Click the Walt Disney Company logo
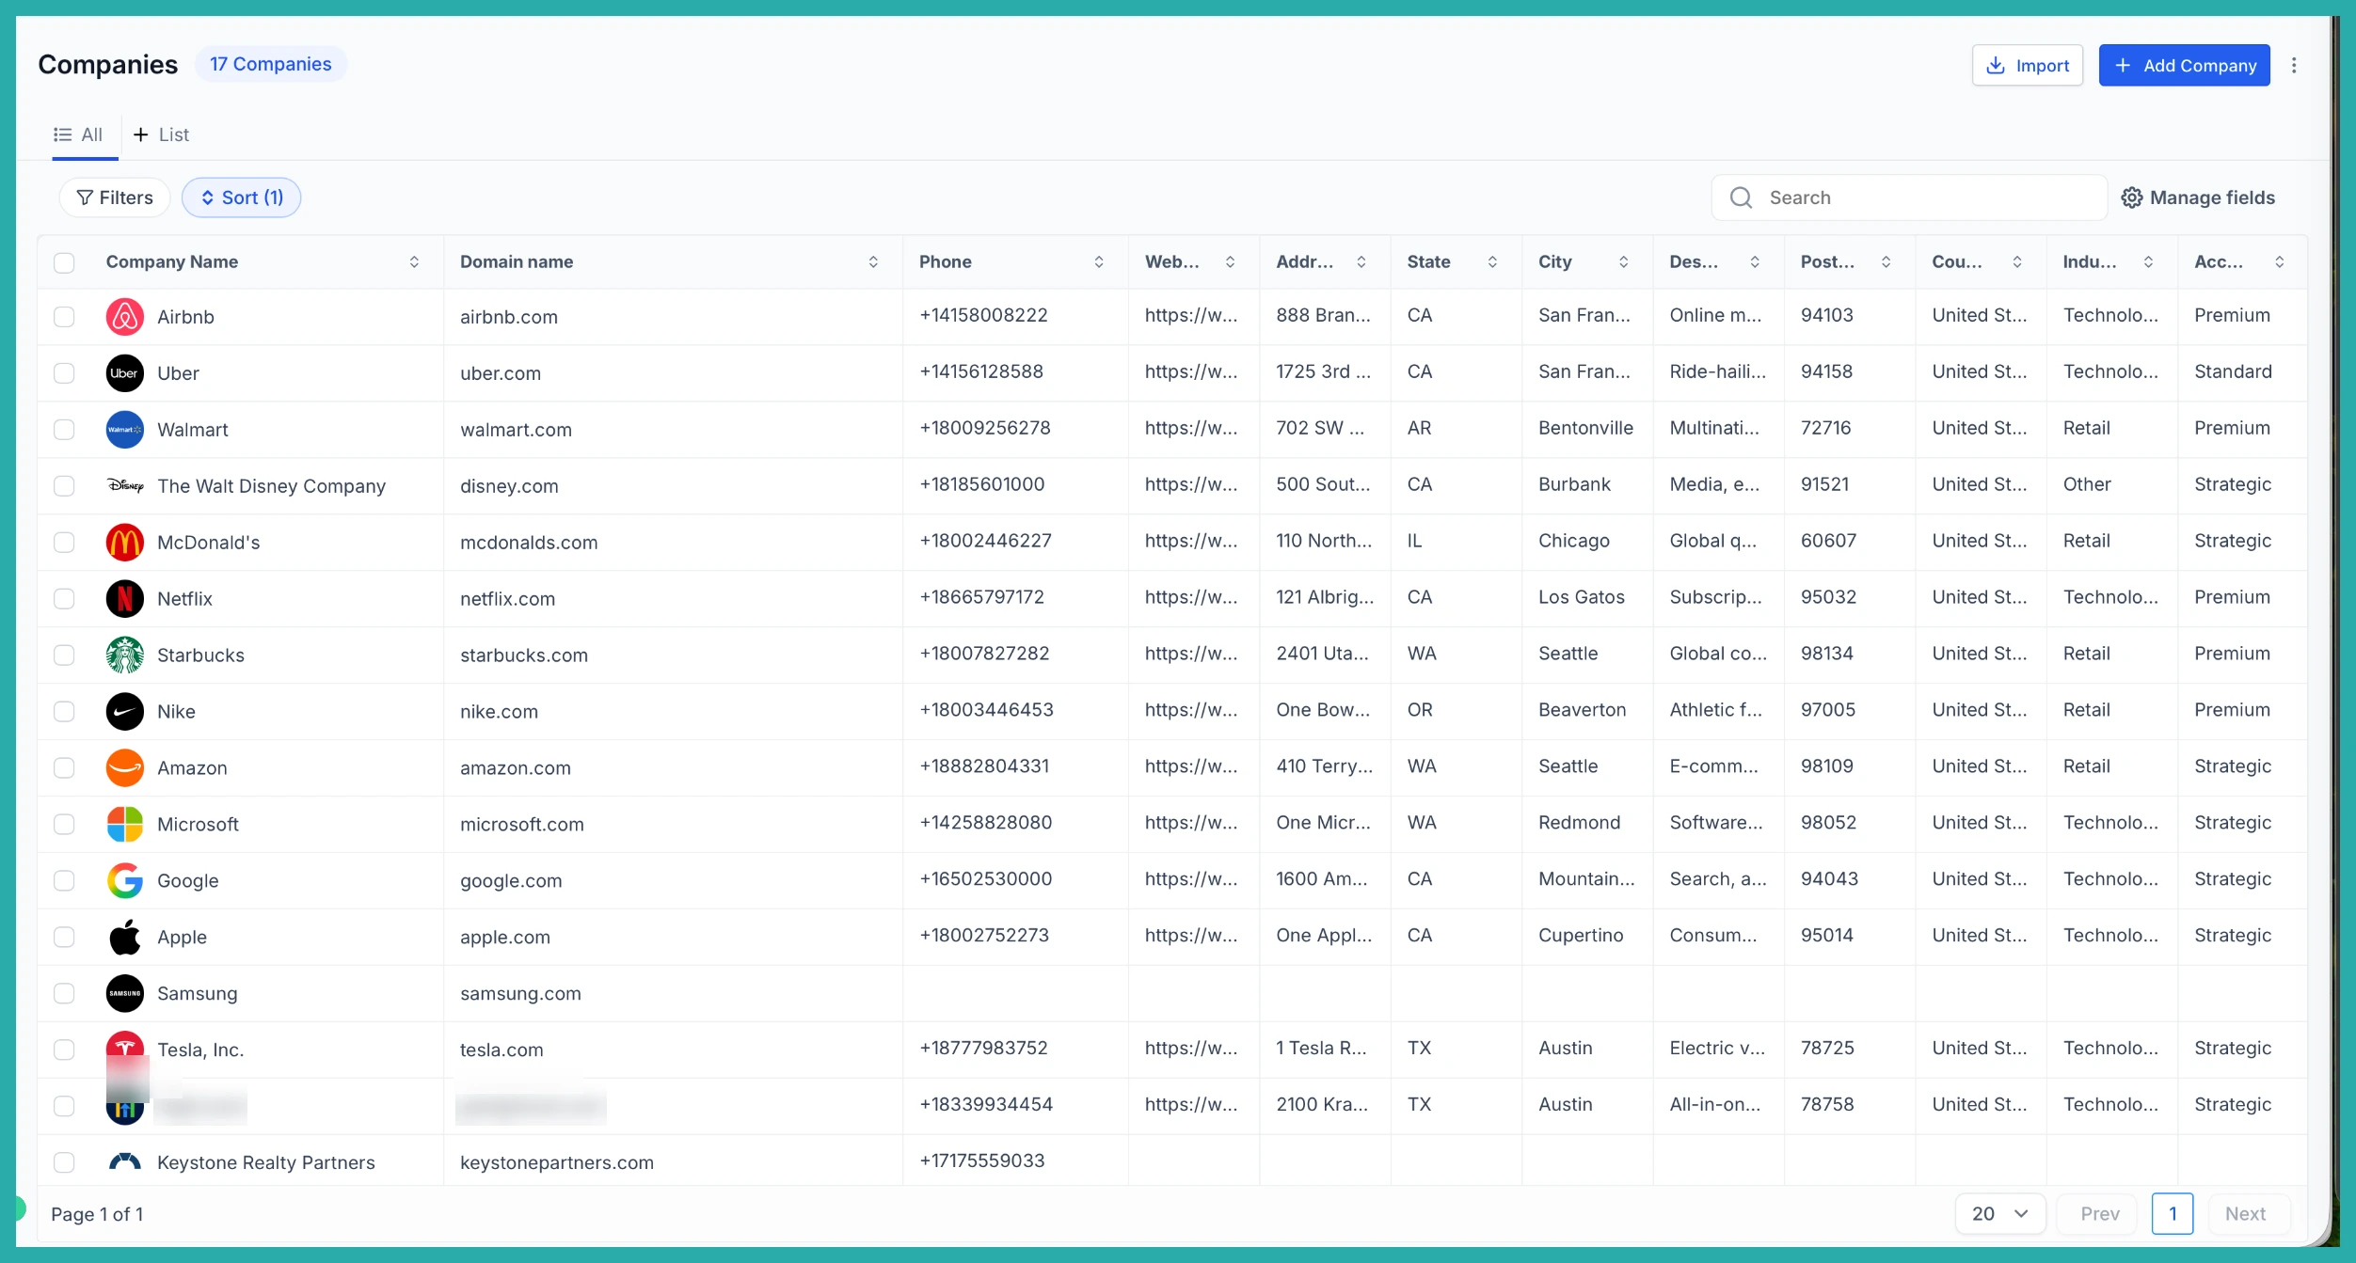 (x=124, y=486)
